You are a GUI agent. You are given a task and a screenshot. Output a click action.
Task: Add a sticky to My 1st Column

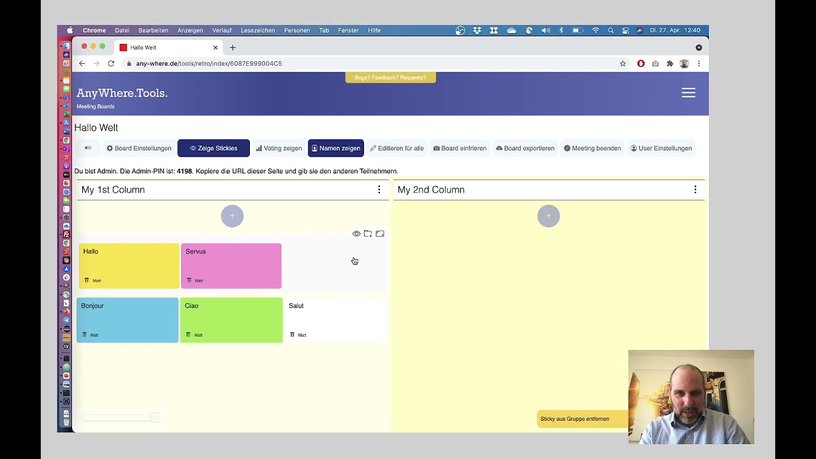pos(232,216)
